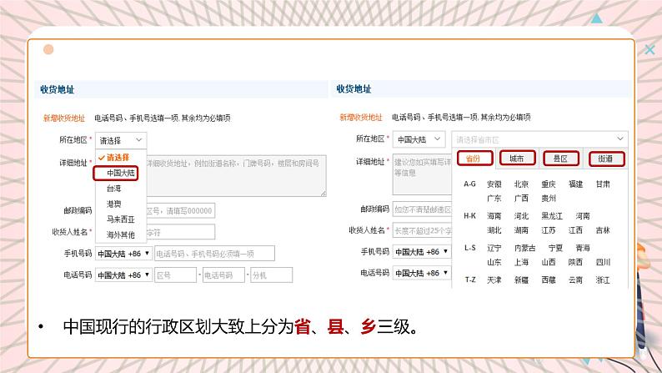Select 海外其他 from the region list
Screen dimensions: 662x373
[120, 234]
